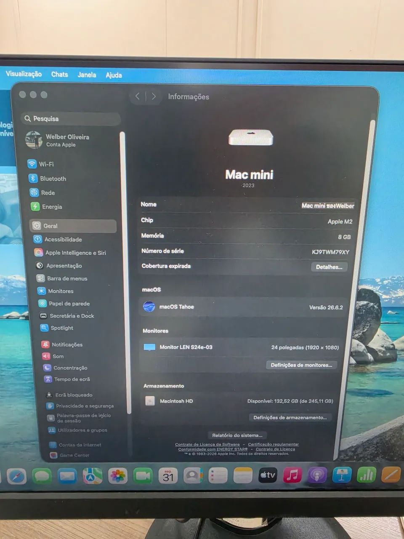Launch Reminders from the Dock
Image resolution: width=404 pixels, height=539 pixels.
218,476
